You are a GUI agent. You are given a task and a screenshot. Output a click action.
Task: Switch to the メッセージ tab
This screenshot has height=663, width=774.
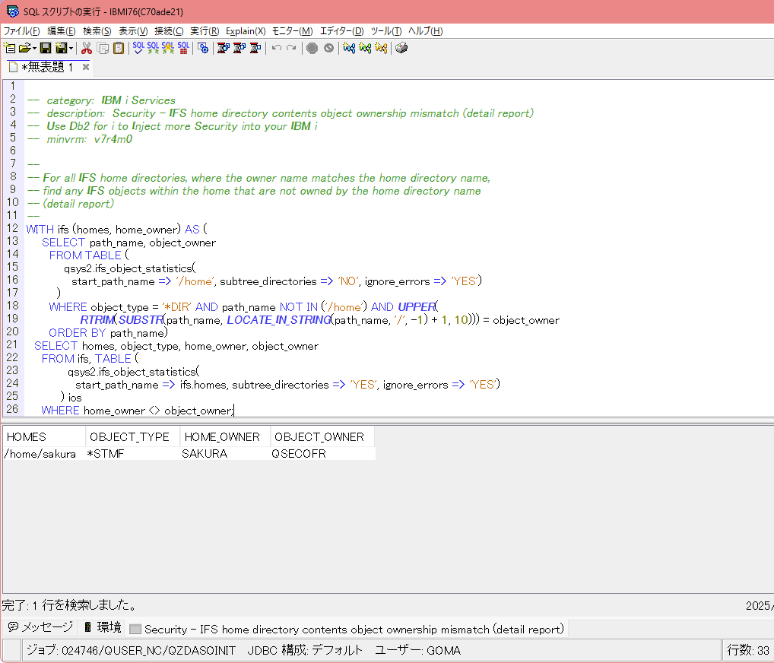[40, 627]
